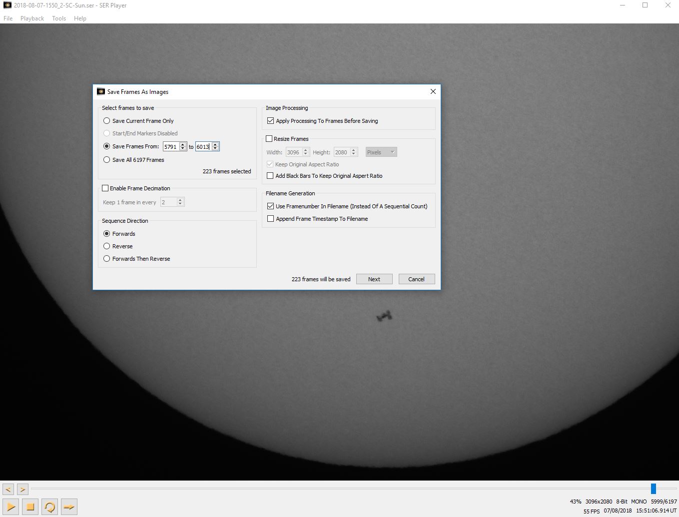Minimize the SER Player window

pyautogui.click(x=623, y=5)
